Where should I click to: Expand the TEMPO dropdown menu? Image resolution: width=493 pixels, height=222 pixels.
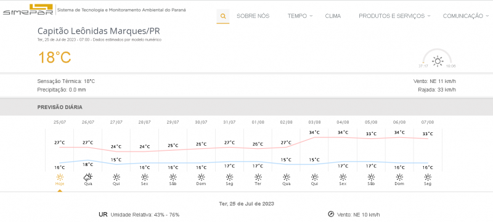click(x=300, y=16)
